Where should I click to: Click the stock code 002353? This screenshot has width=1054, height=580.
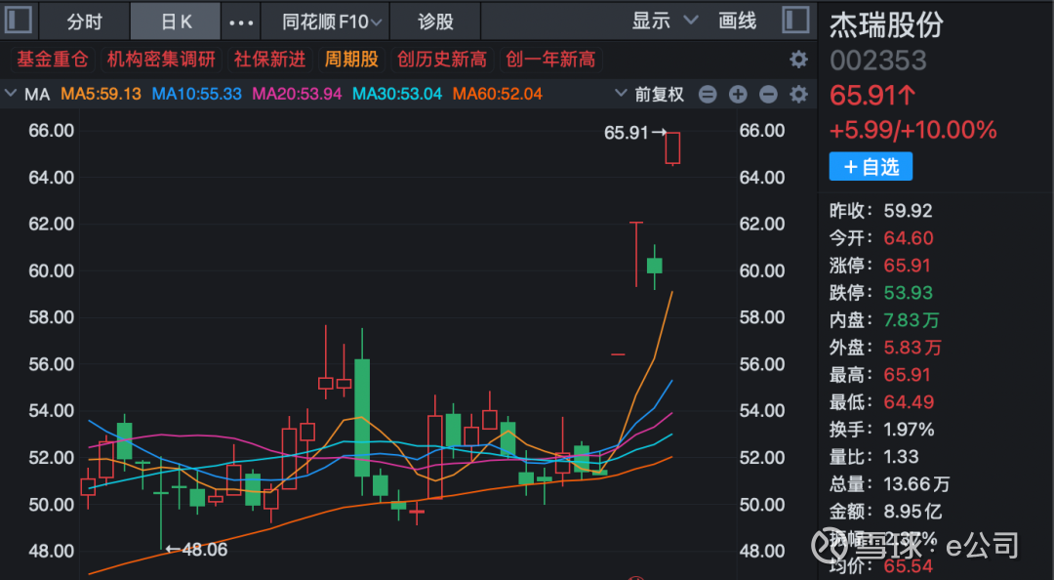(x=878, y=62)
